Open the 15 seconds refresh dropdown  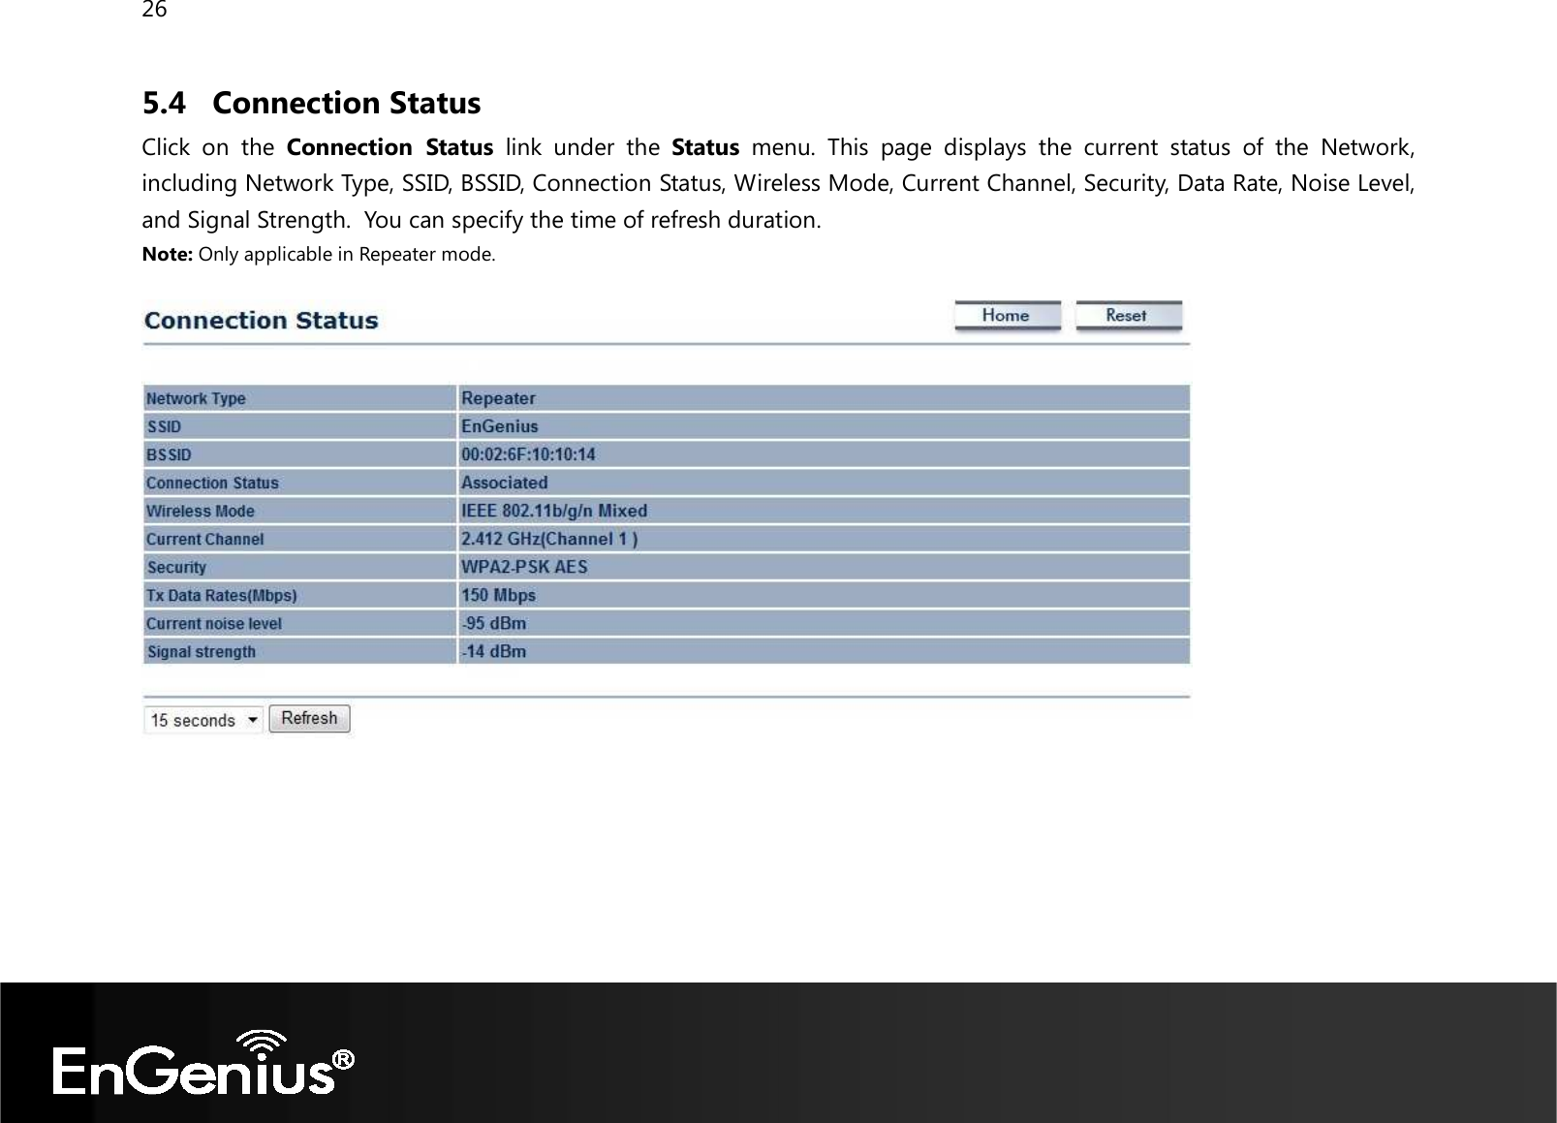[203, 720]
